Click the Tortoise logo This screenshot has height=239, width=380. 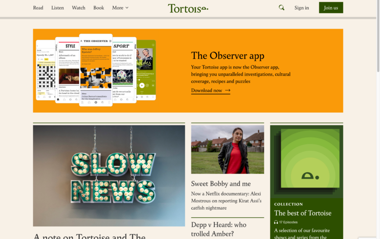(188, 9)
